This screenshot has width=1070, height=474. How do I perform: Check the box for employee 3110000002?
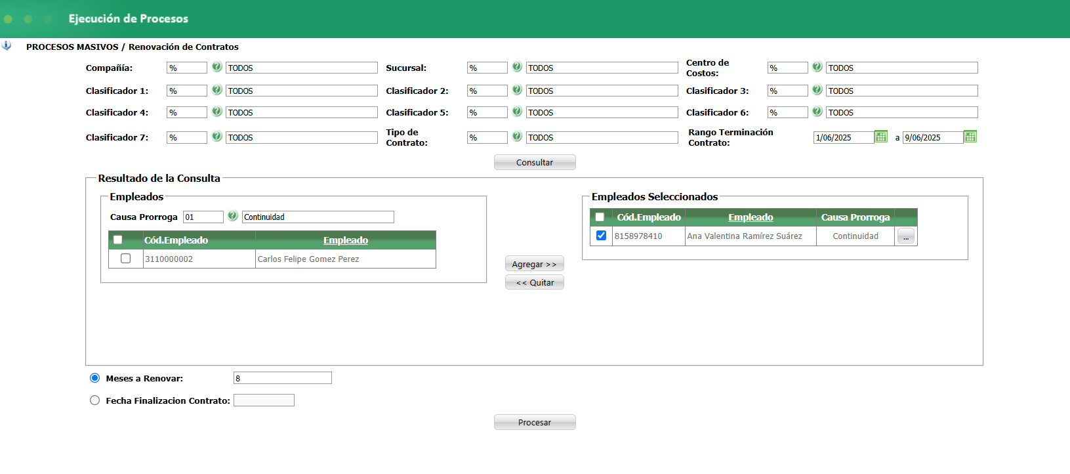coord(126,259)
